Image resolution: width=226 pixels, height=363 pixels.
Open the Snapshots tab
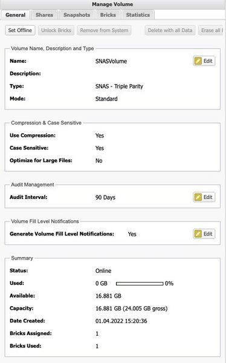77,15
